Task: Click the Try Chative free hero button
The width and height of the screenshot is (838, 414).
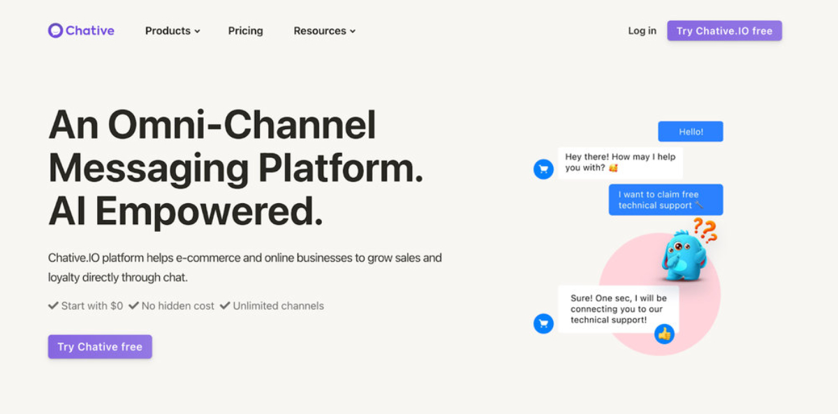Action: tap(99, 346)
